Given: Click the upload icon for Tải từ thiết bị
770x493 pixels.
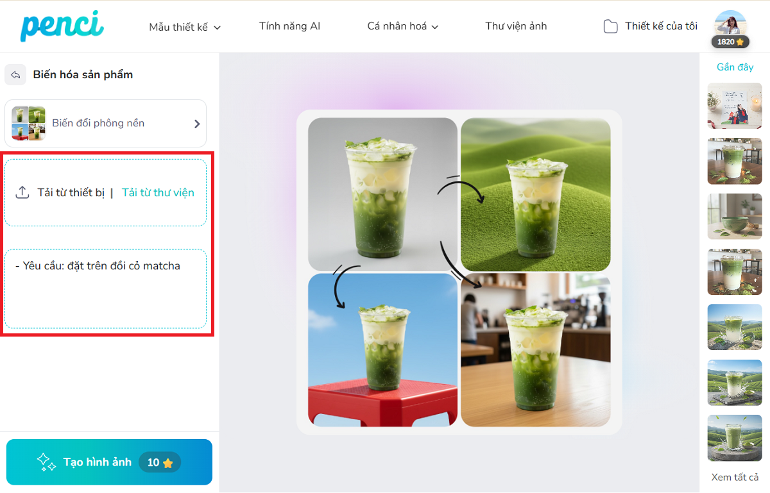Looking at the screenshot, I should (22, 192).
